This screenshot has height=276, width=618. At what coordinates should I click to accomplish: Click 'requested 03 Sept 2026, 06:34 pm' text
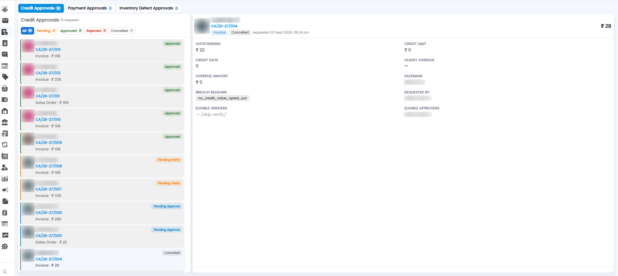pos(281,32)
